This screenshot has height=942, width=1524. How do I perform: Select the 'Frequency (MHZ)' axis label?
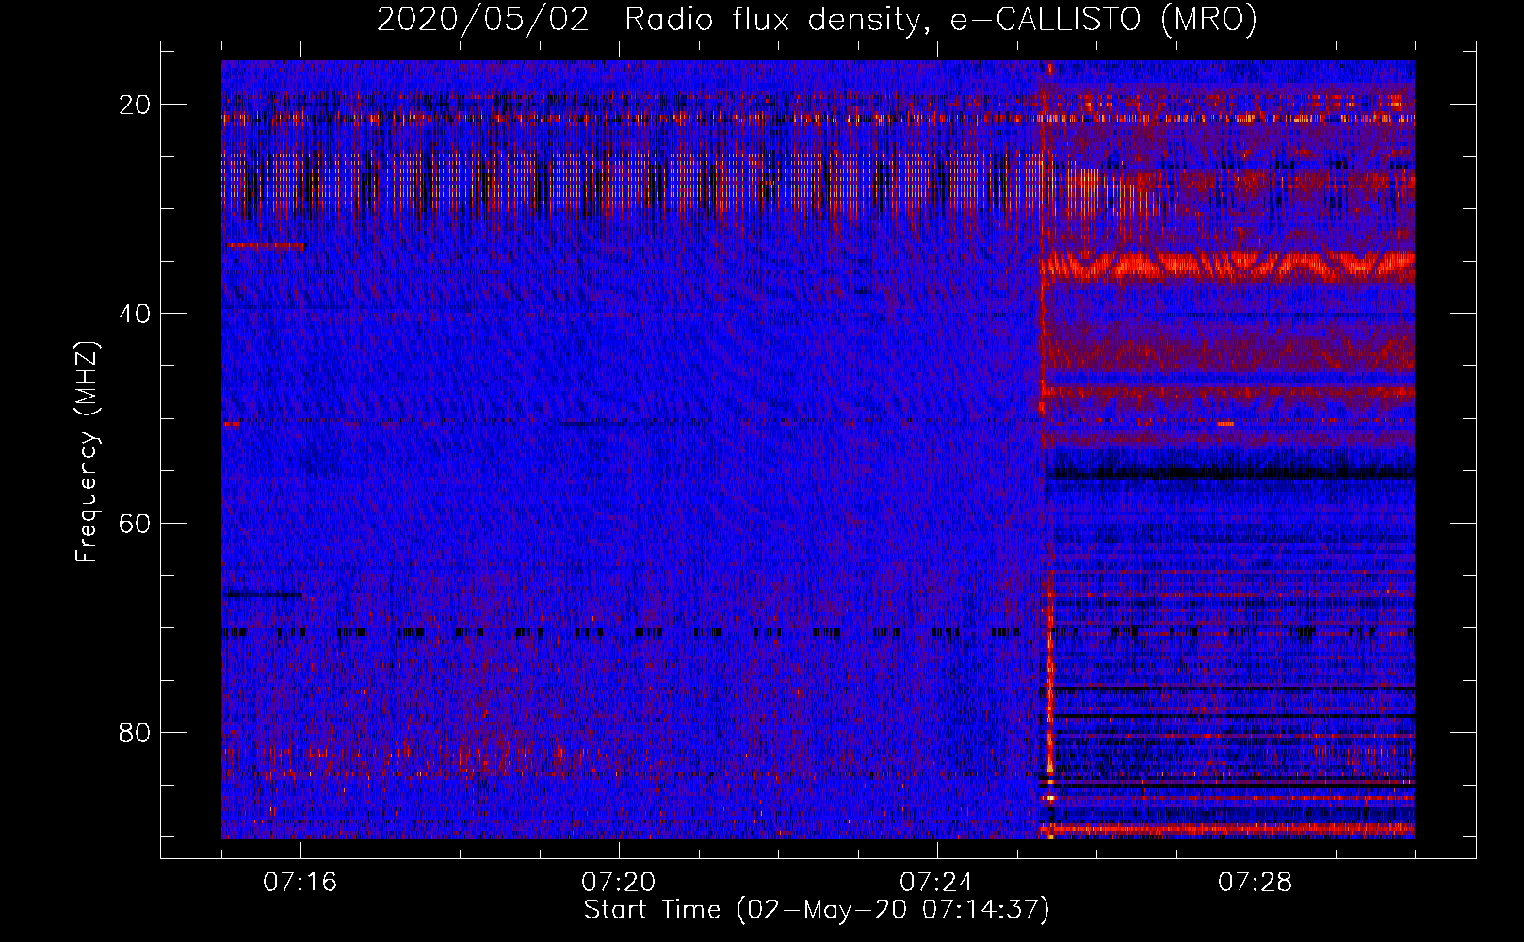click(87, 452)
